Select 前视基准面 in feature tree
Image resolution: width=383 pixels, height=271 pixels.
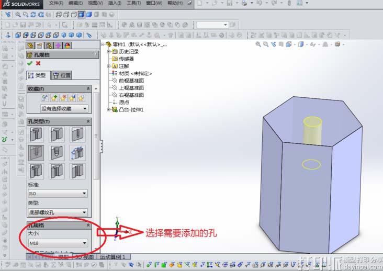(131, 81)
